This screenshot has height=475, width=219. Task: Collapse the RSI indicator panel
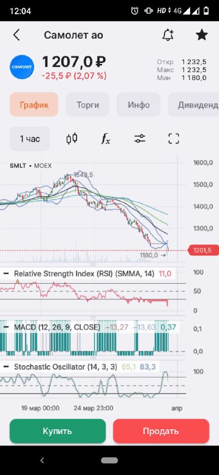[6, 274]
